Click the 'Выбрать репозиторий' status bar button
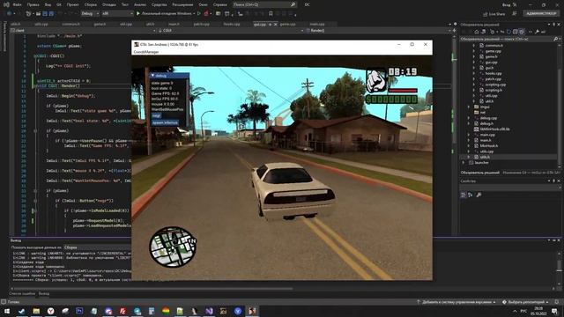The height and width of the screenshot is (317, 564). click(x=525, y=302)
